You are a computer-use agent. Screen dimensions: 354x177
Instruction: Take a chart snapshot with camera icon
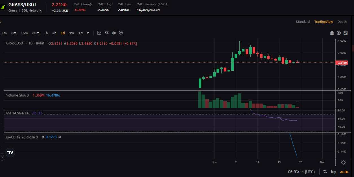coord(332,33)
